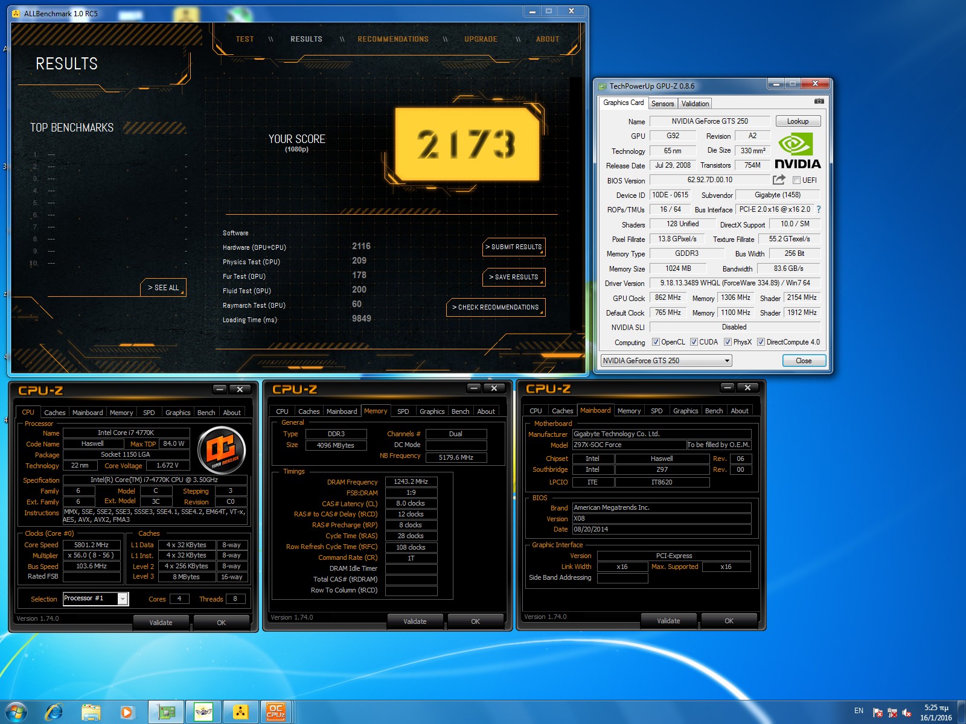Open Action Center flag tray icon

click(x=878, y=713)
